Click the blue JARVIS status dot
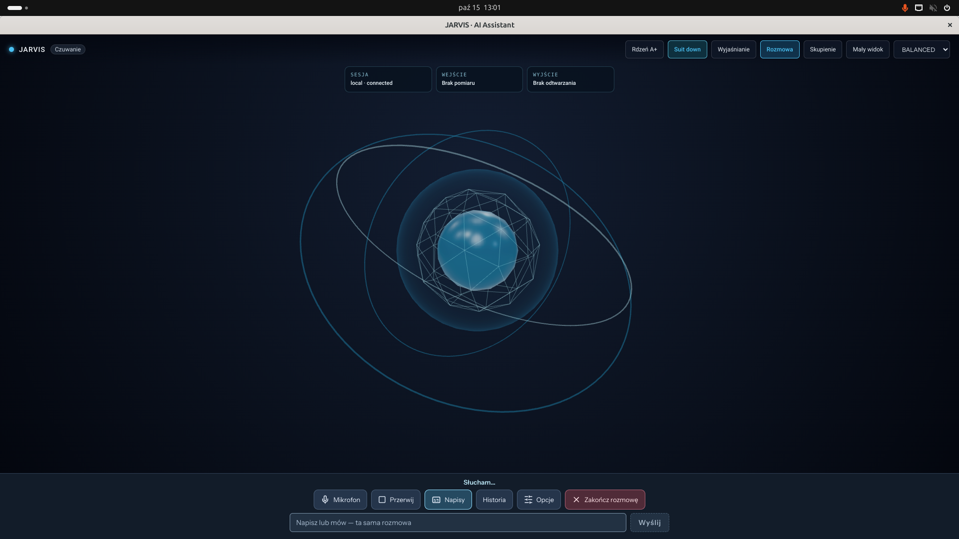959x539 pixels. coord(11,49)
